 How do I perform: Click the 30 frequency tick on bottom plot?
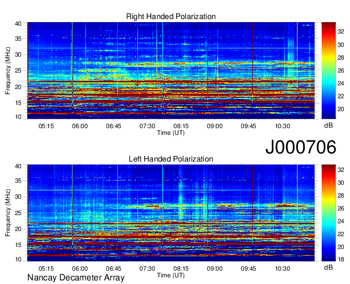(18, 197)
